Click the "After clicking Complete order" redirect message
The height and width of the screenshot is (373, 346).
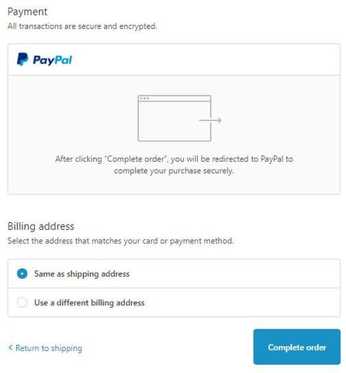[x=174, y=165]
